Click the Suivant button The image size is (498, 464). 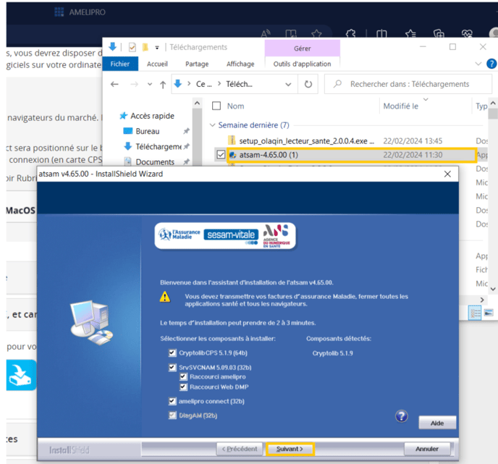tap(290, 449)
